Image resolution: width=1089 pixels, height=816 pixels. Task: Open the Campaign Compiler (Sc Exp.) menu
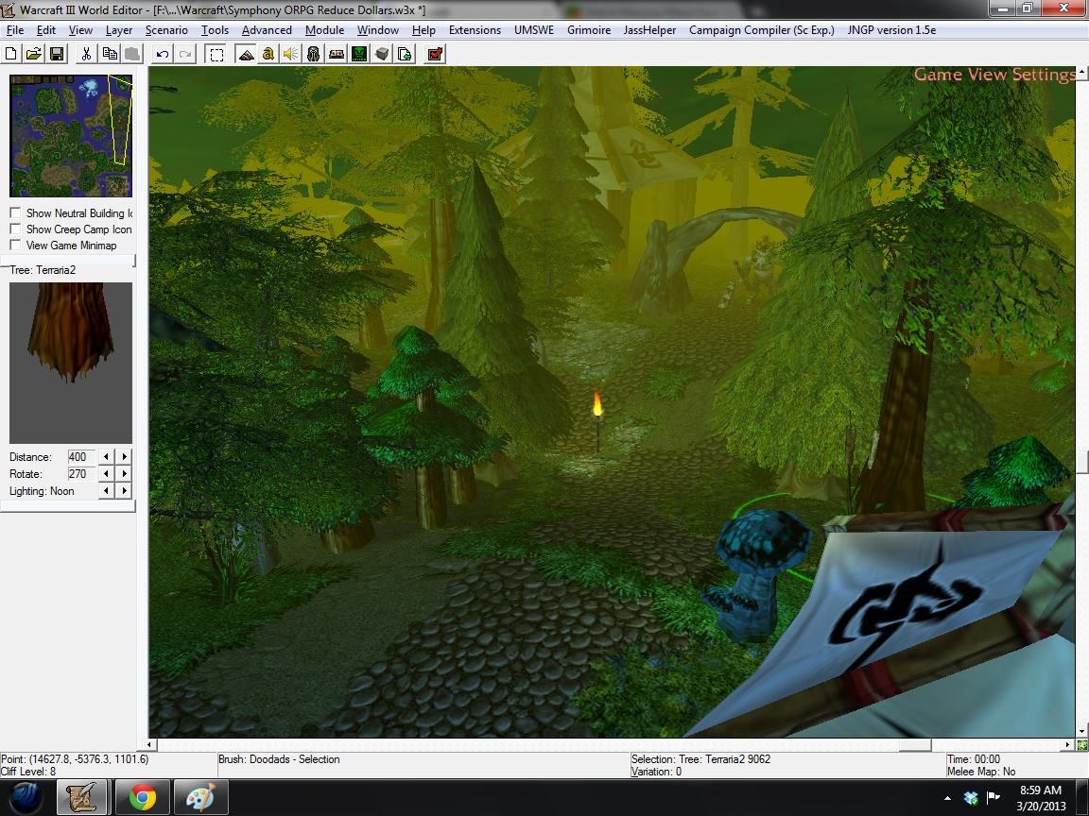[762, 30]
